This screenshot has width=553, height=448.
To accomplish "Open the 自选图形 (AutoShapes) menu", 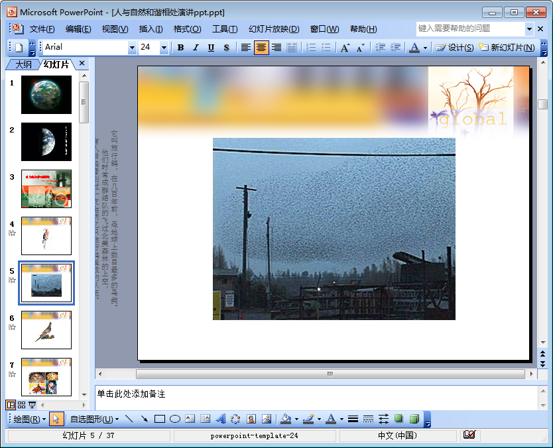I will point(94,419).
